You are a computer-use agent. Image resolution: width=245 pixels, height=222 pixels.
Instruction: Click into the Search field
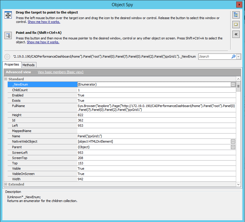214,56
